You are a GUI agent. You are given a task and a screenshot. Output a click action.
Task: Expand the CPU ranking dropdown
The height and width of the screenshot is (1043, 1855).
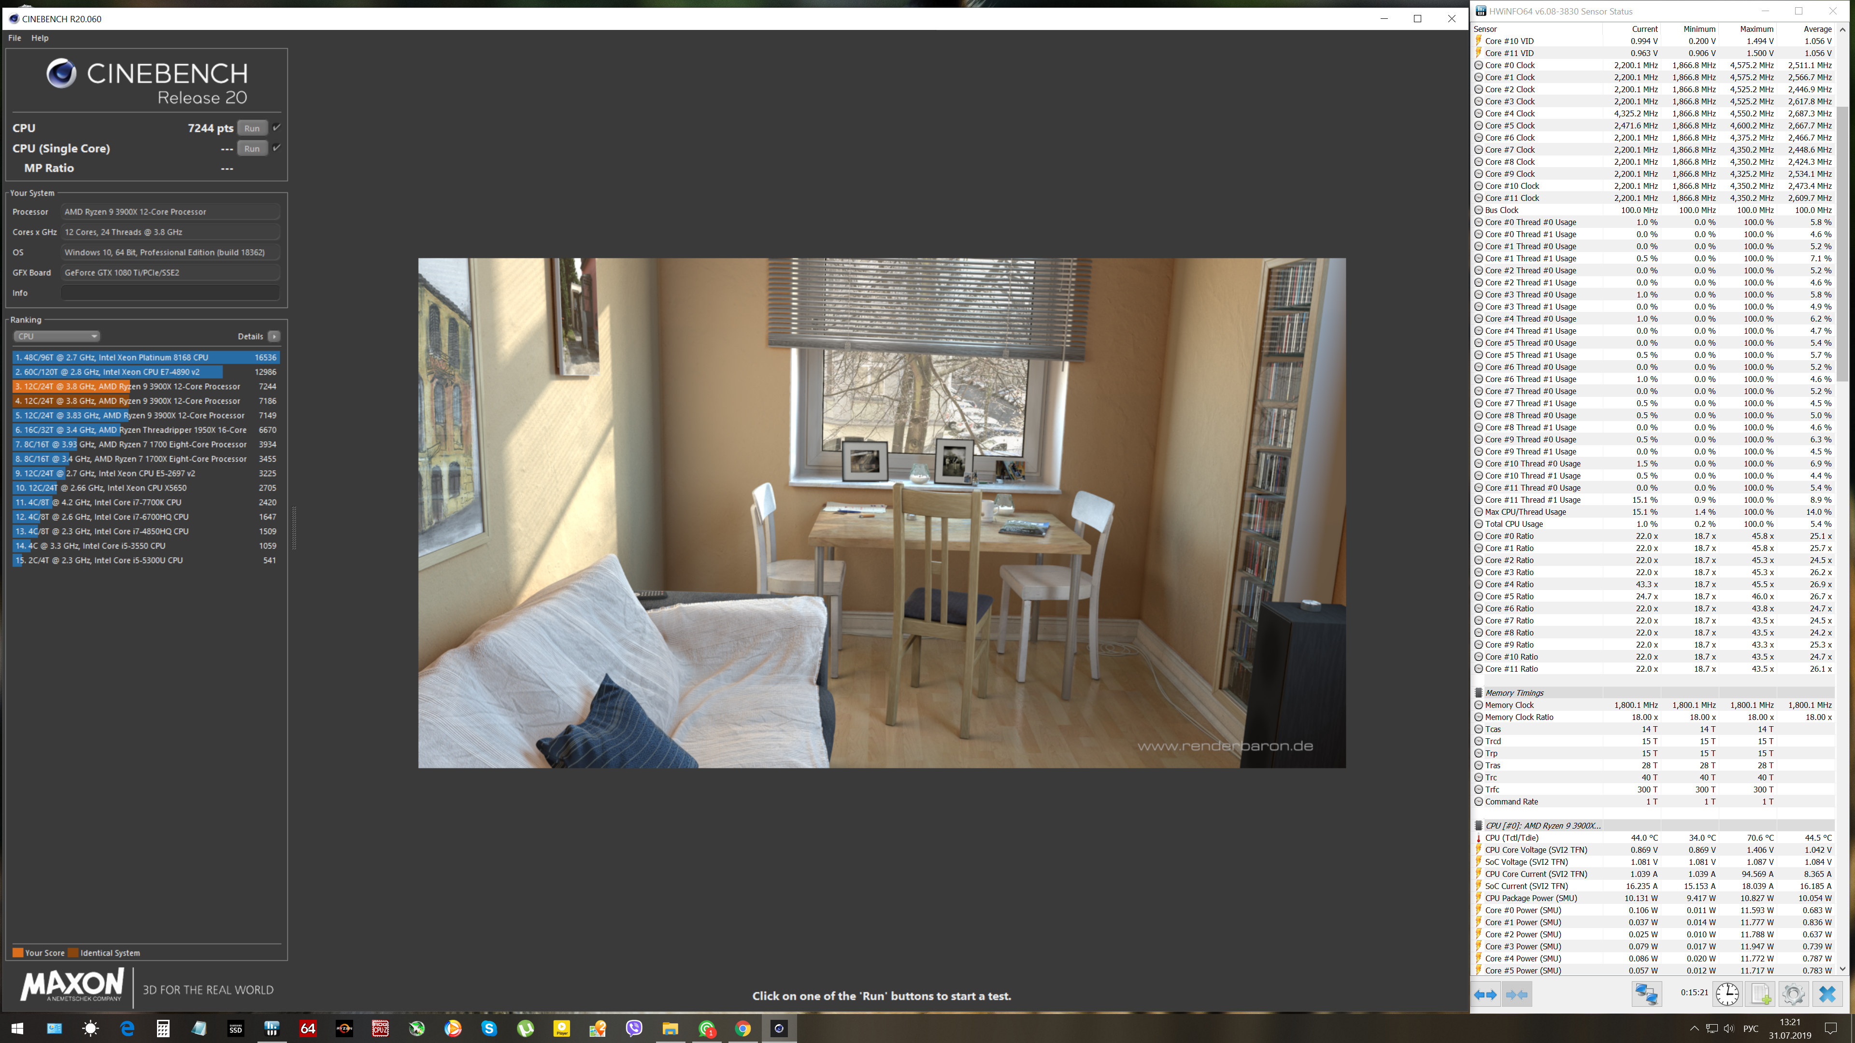click(x=56, y=336)
